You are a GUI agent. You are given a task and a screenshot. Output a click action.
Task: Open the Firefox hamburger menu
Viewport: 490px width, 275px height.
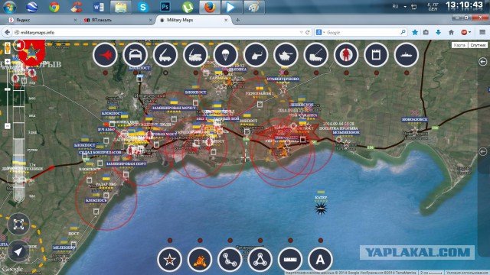(x=482, y=32)
